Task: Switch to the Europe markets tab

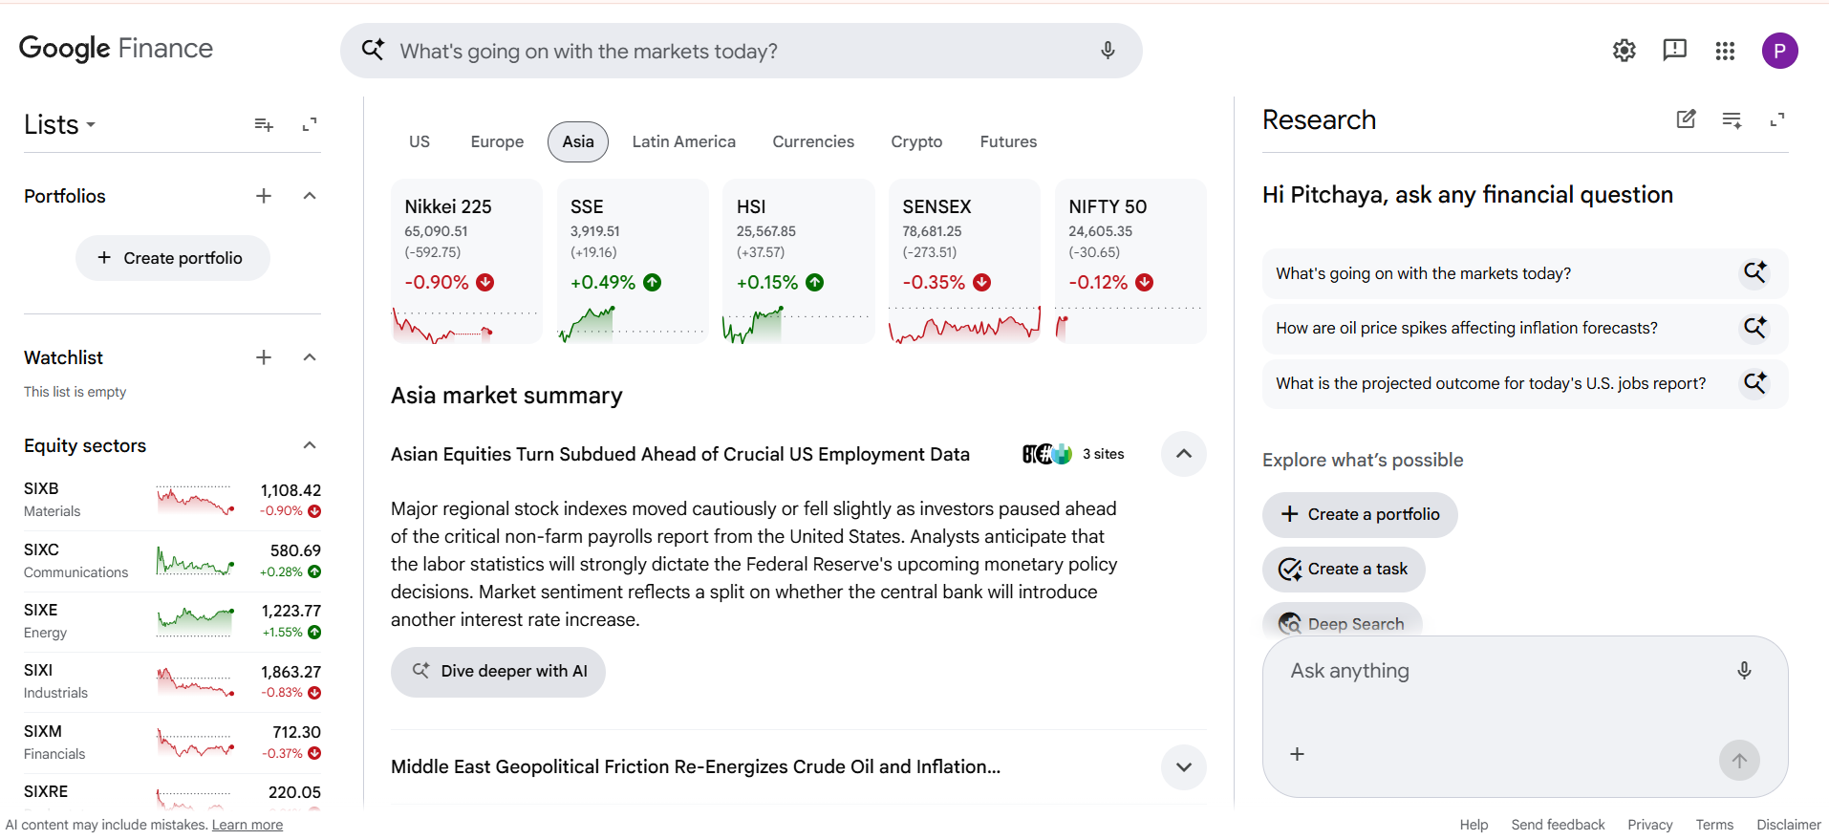Action: [x=497, y=141]
